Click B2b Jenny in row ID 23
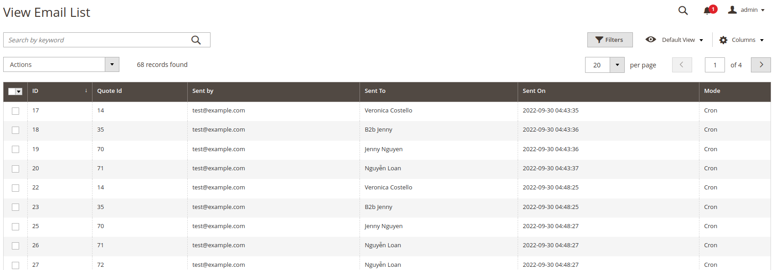 click(378, 207)
